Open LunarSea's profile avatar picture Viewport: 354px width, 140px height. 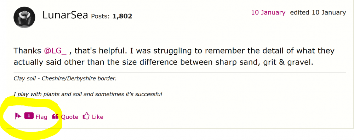(24, 17)
